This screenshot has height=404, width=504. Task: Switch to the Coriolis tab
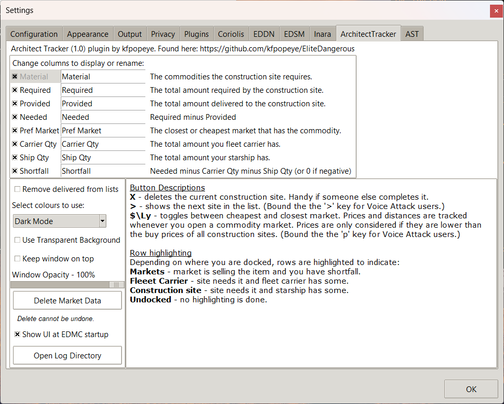(x=231, y=34)
